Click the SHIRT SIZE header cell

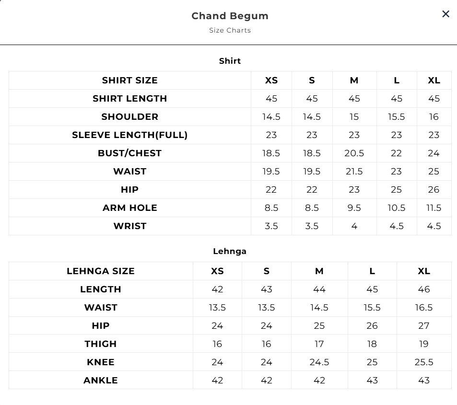click(x=129, y=81)
